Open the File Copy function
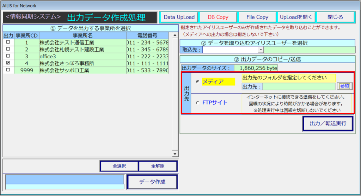 click(257, 17)
